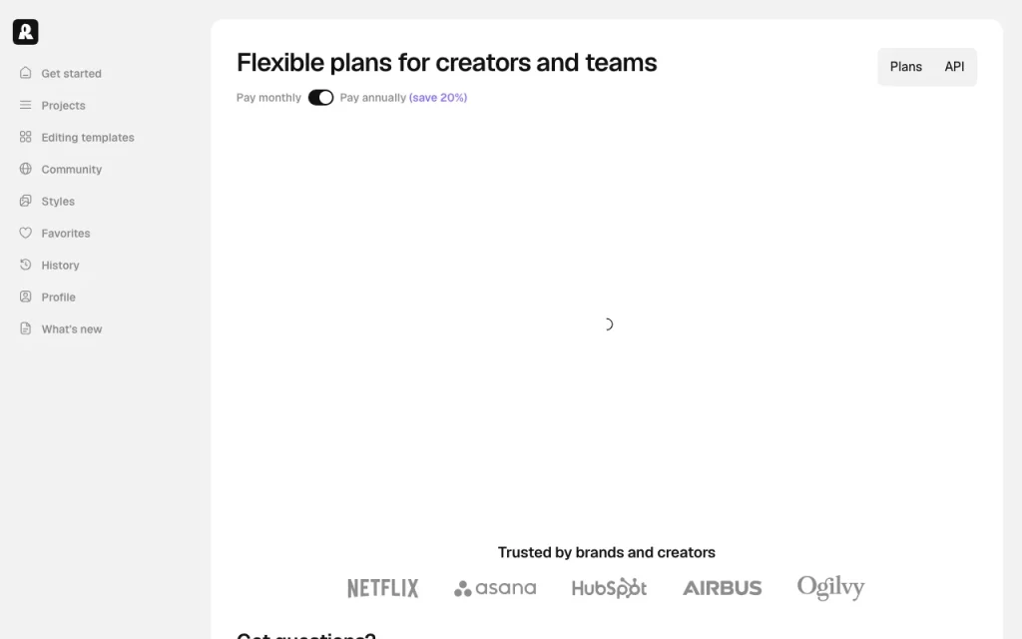The width and height of the screenshot is (1022, 639).
Task: View Favorites from the sidebar
Action: [x=66, y=234]
